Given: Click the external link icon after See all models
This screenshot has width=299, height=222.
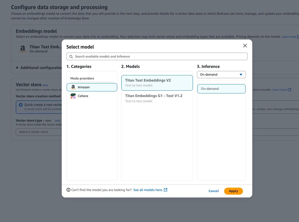Looking at the screenshot, I should point(166,190).
